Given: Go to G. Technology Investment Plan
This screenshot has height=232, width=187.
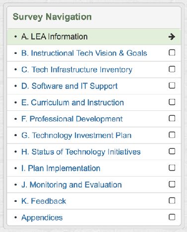Looking at the screenshot, I should (76, 136).
